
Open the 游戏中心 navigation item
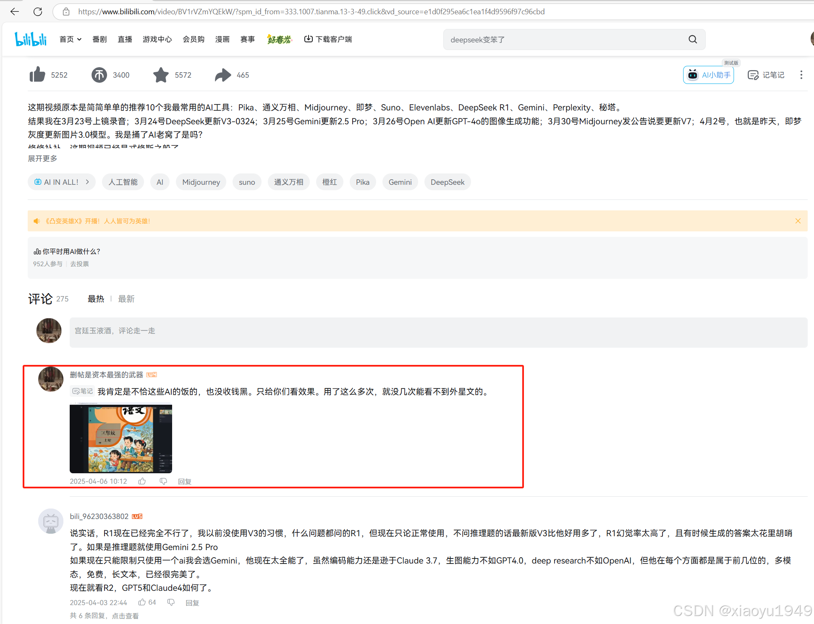(157, 39)
